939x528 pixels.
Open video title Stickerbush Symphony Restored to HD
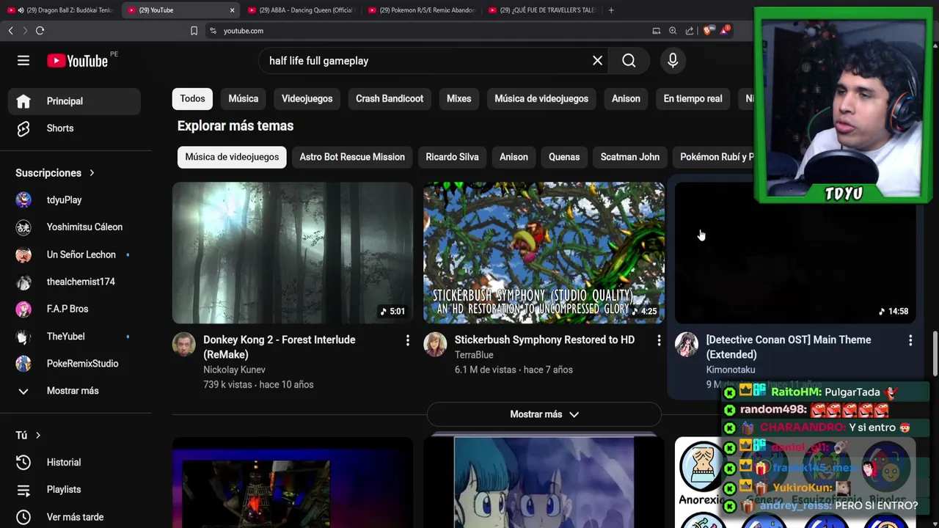click(x=544, y=340)
